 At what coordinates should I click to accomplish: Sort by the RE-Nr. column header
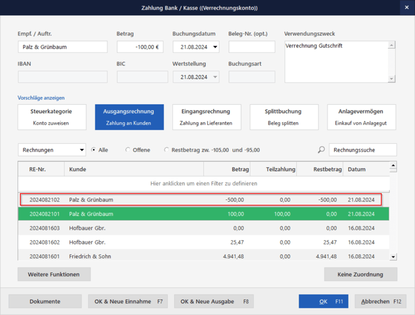41,169
